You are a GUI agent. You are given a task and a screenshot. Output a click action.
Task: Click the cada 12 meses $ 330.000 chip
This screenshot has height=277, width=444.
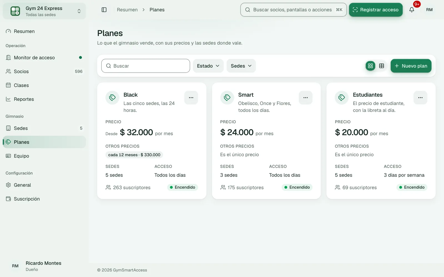(x=134, y=155)
